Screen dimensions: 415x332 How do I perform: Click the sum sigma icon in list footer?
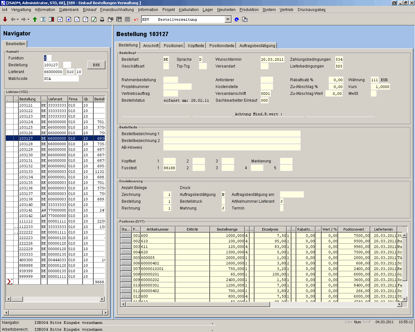click(9, 282)
